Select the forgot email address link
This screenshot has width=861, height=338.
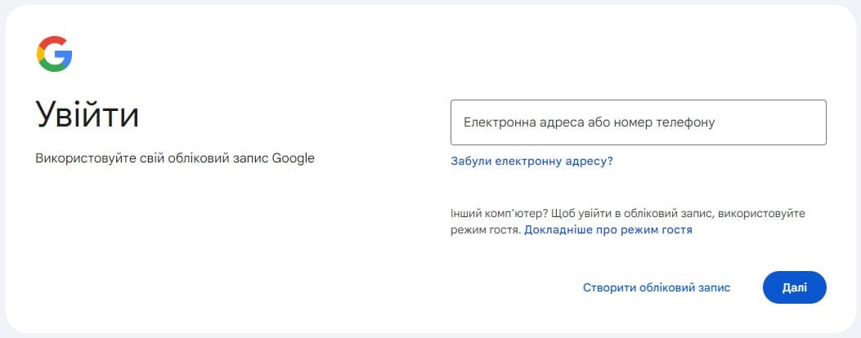click(531, 162)
